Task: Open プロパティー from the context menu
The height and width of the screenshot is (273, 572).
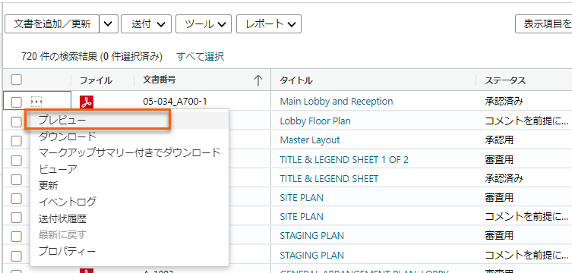Action: (x=67, y=251)
